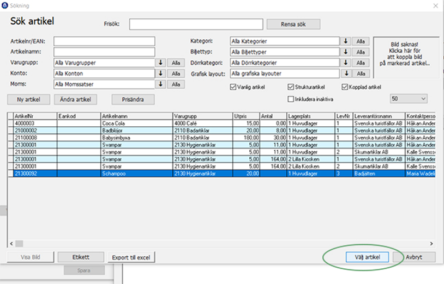
Task: Click the Spara button in the window behind
Action: point(84,270)
